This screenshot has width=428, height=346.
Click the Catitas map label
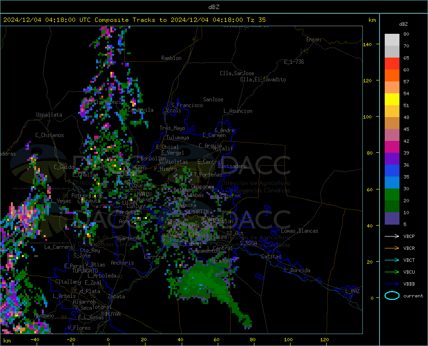pyautogui.click(x=272, y=257)
